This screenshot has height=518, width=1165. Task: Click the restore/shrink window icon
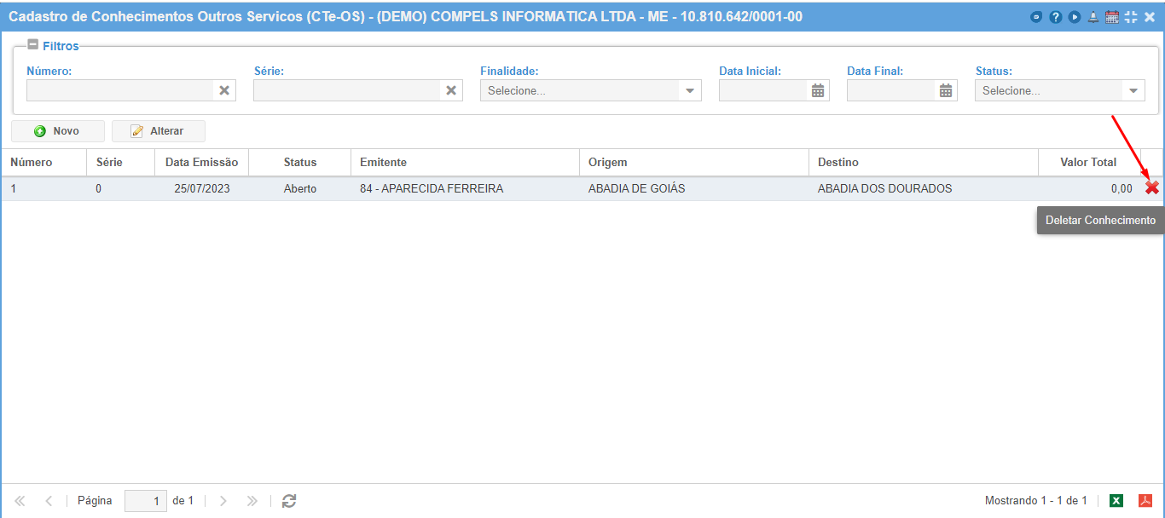click(1131, 17)
